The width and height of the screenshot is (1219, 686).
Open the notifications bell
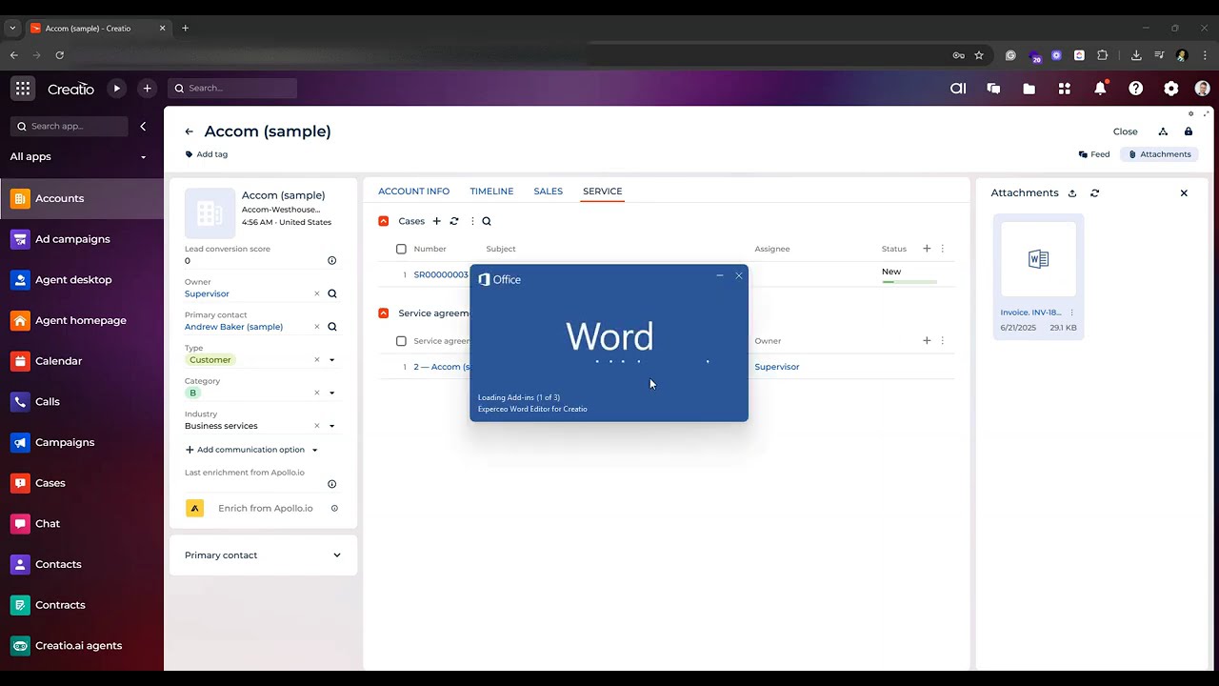tap(1100, 88)
